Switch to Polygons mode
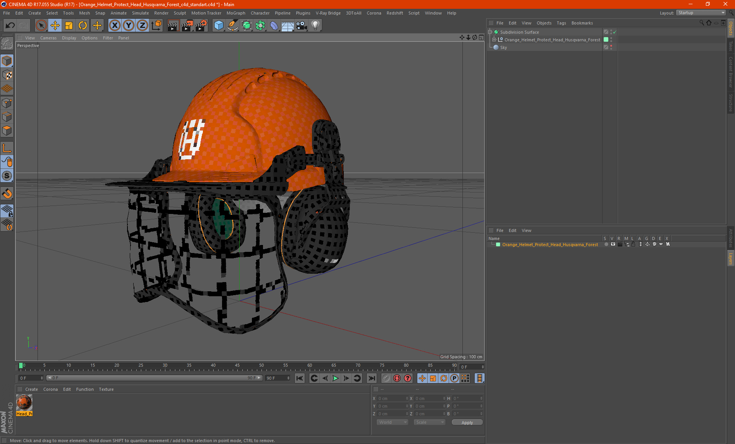 tap(7, 131)
